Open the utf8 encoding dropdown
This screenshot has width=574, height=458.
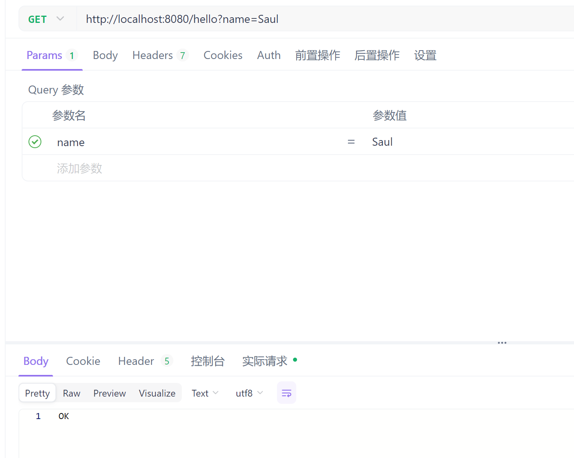point(249,393)
